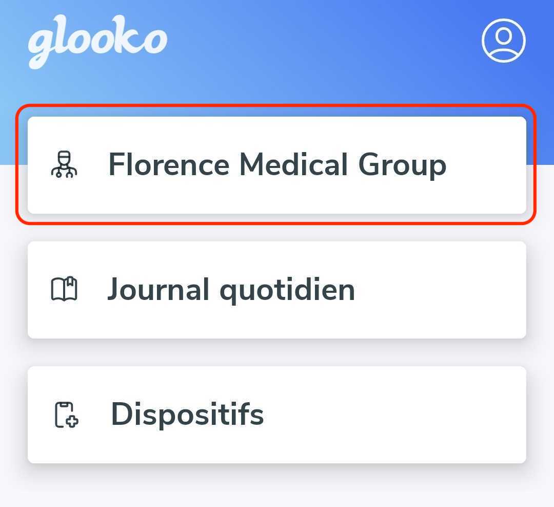Select the Florence Medical Group text
554x507 pixels.
[278, 164]
